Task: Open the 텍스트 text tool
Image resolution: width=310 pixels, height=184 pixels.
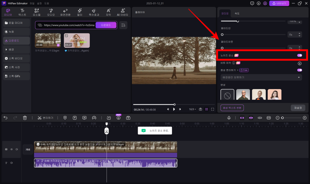Action: (x=22, y=12)
